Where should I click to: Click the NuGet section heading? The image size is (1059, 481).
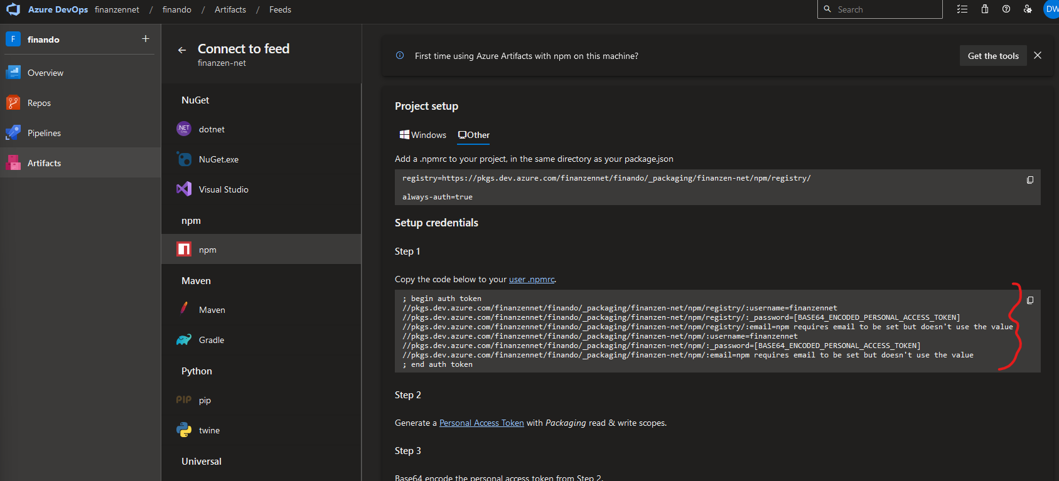tap(195, 100)
